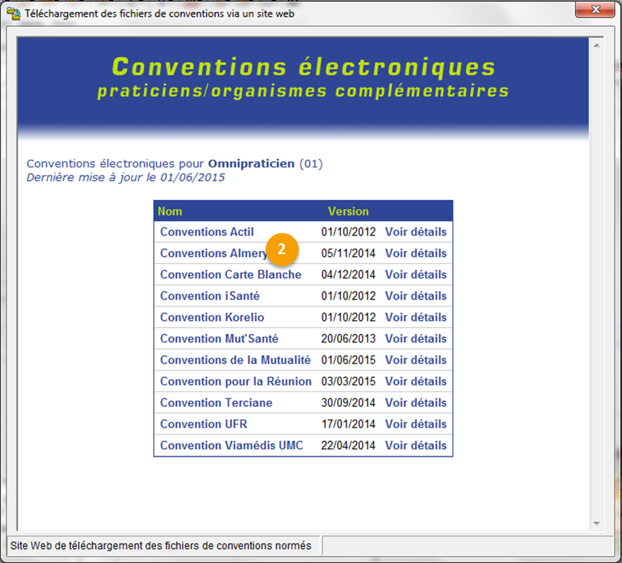
Task: Click the Dernière mise à jour line
Action: (x=125, y=177)
